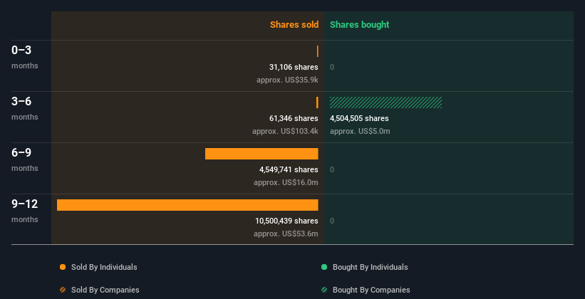Click the 'approx. US$16.0m' value
The image size is (585, 299).
(286, 182)
